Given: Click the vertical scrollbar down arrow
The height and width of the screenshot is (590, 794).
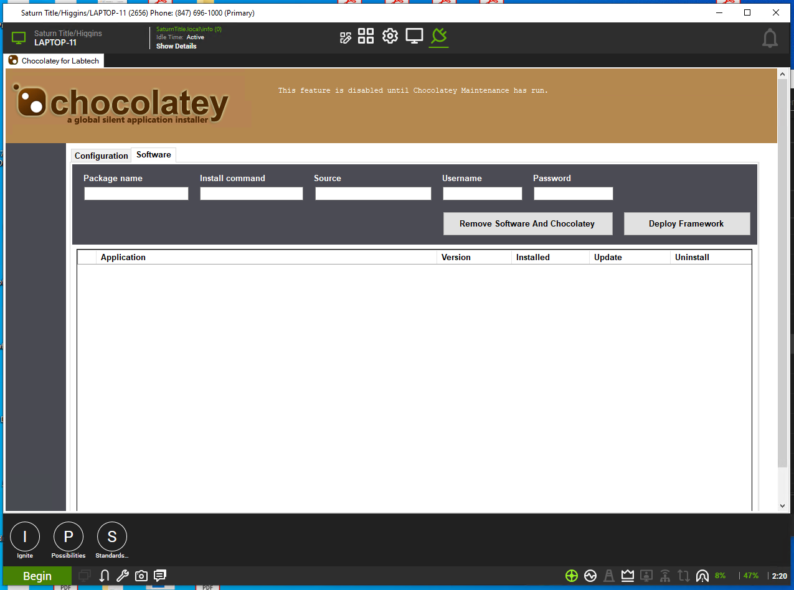Looking at the screenshot, I should click(782, 506).
